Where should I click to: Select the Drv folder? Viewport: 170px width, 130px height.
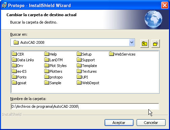(x=18, y=66)
